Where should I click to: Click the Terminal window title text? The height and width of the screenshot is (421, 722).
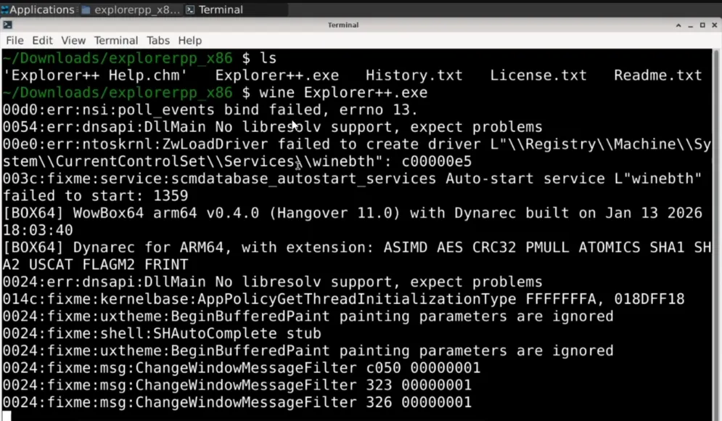[343, 25]
